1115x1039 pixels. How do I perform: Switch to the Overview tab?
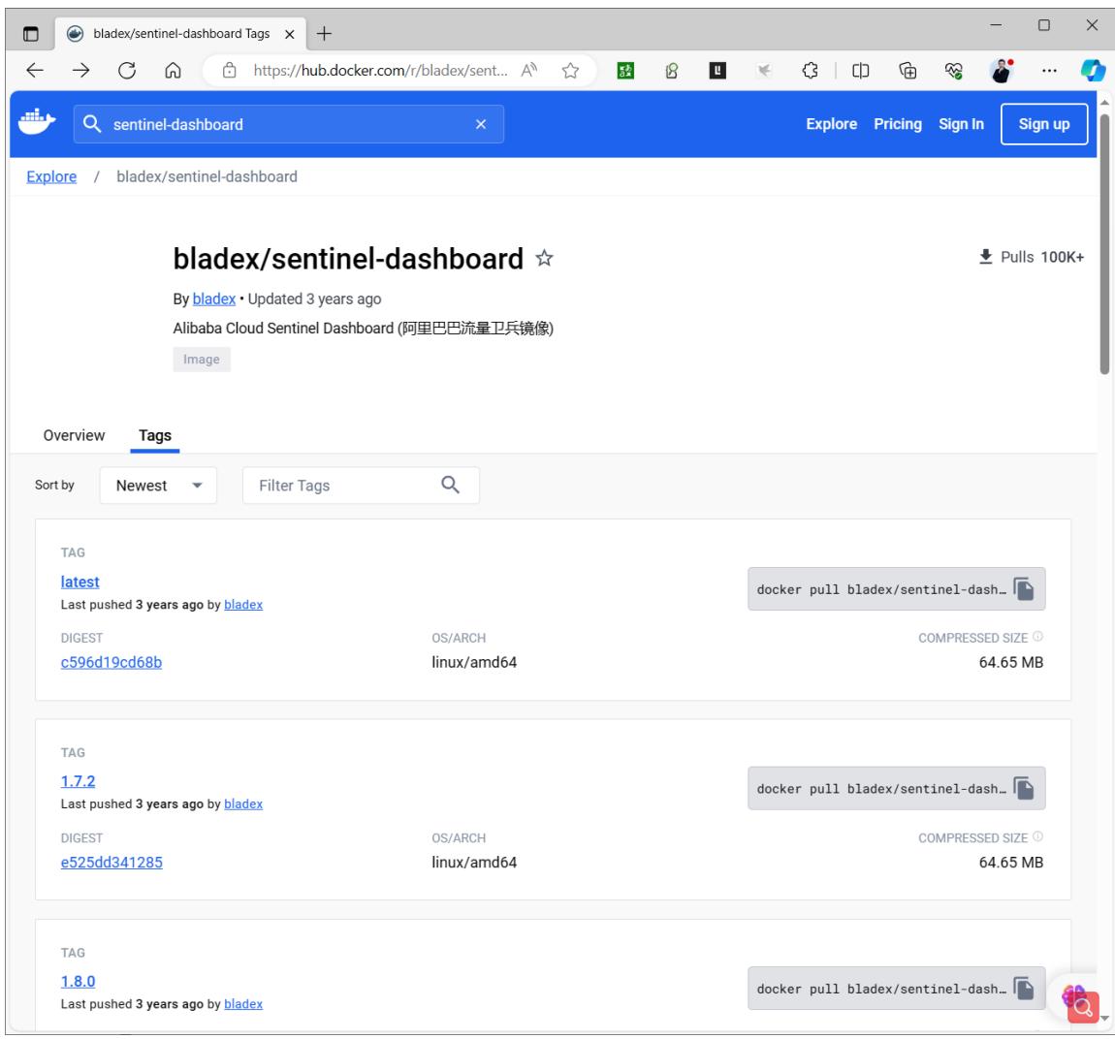coord(74,435)
